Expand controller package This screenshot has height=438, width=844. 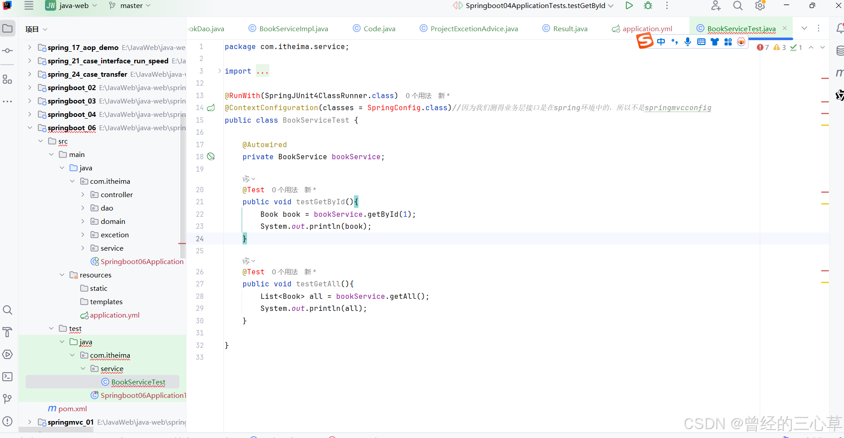[x=82, y=194]
